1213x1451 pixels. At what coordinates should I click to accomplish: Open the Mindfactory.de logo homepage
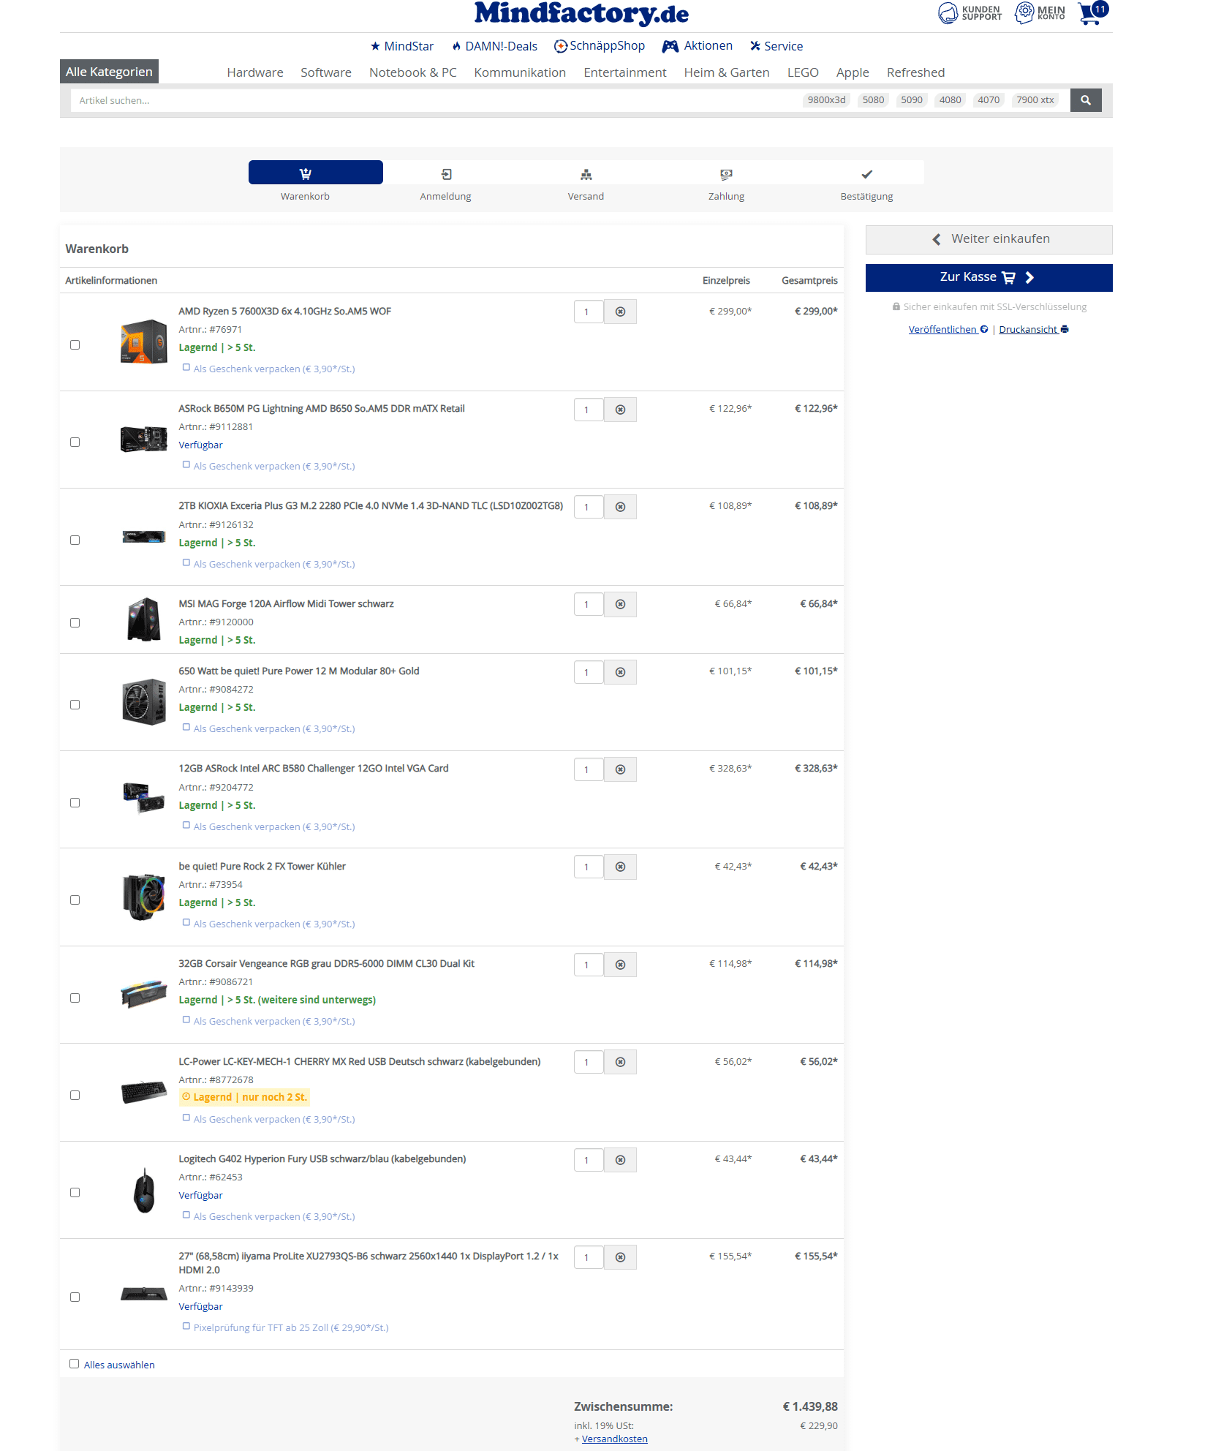click(581, 13)
